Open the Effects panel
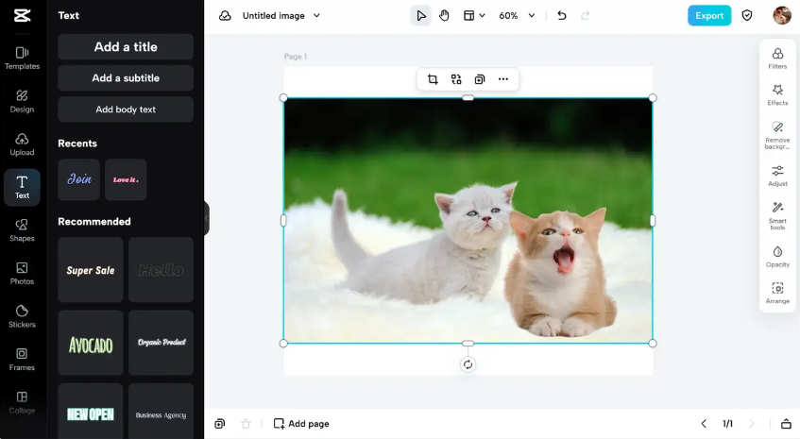800x439 pixels. (x=777, y=94)
